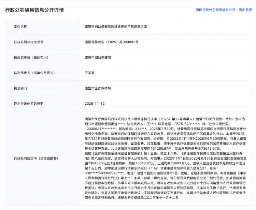Click the last line ending 二〇二五年十一月十二日
The image size is (256, 210).
[131, 198]
